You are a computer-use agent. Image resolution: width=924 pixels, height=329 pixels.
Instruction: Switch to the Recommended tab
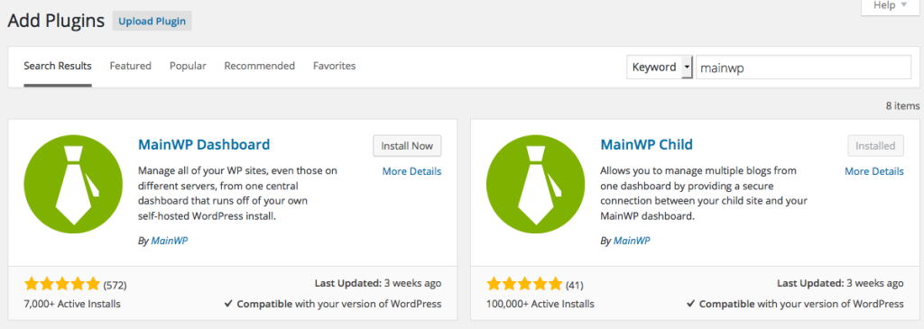tap(259, 66)
